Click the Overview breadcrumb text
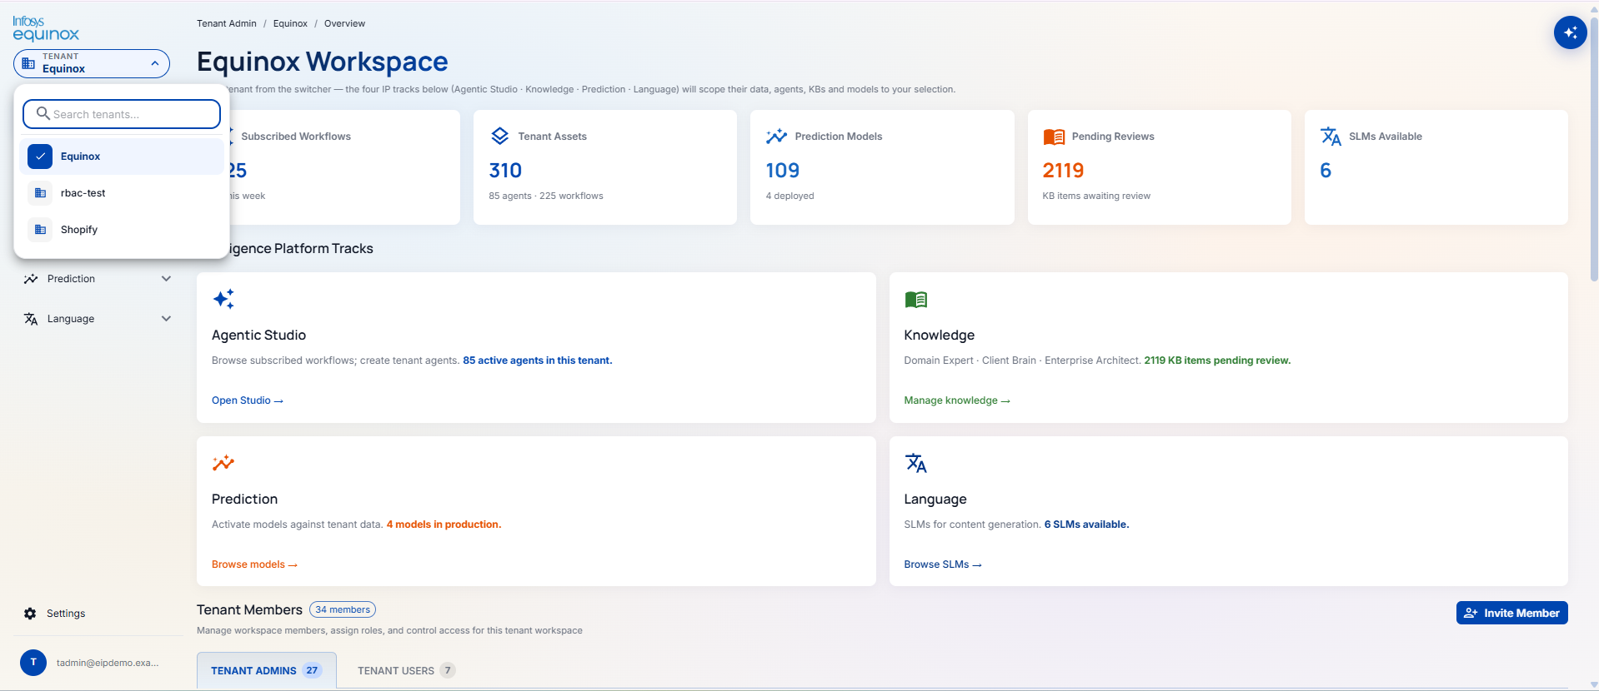The width and height of the screenshot is (1599, 691). (x=344, y=23)
